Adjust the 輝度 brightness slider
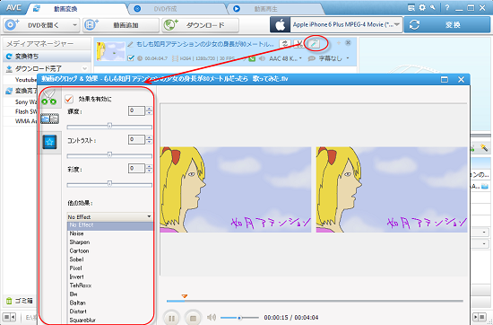 [x=109, y=126]
